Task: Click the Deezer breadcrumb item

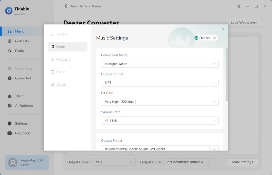Action: pyautogui.click(x=97, y=6)
